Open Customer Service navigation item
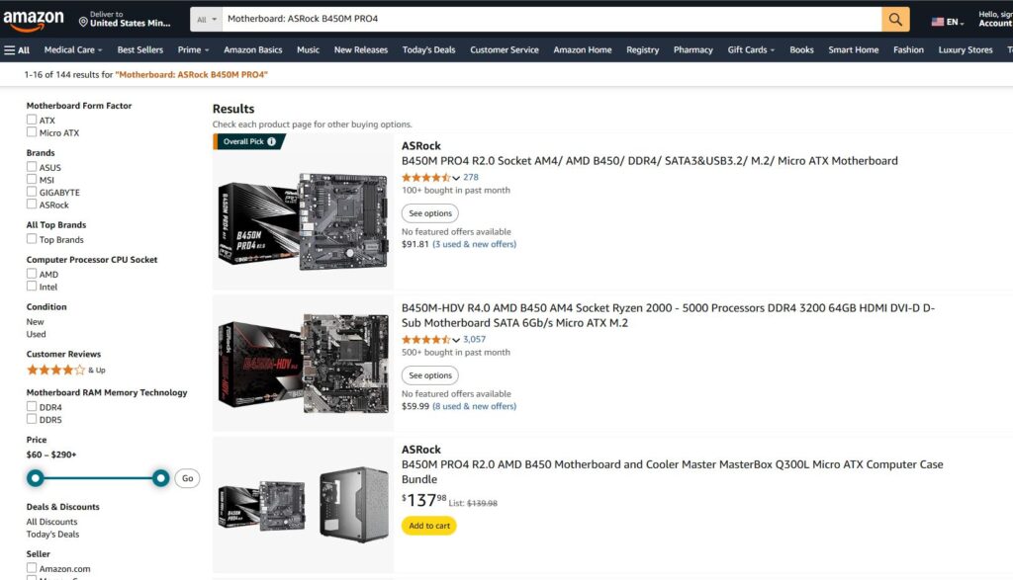Image resolution: width=1013 pixels, height=580 pixels. click(504, 50)
